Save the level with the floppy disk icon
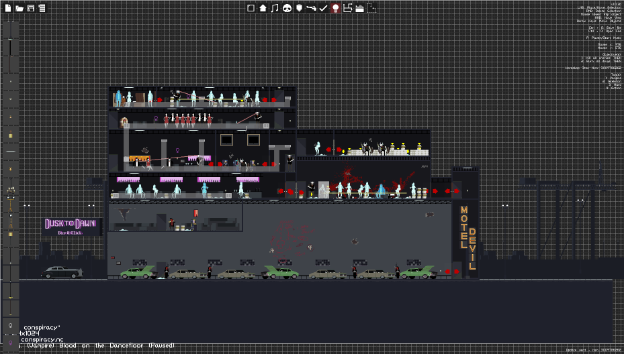The width and height of the screenshot is (624, 354). point(31,8)
